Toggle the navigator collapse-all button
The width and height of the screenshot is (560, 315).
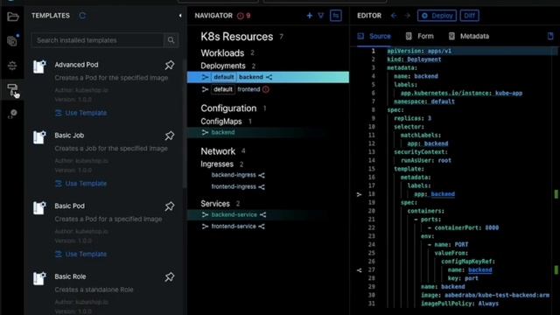pyautogui.click(x=336, y=16)
